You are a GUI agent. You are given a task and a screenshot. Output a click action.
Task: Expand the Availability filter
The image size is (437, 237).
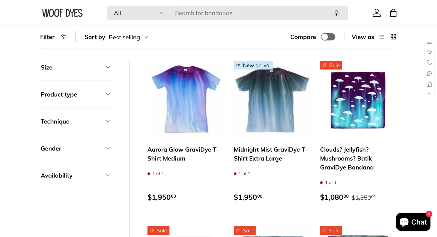click(x=76, y=176)
